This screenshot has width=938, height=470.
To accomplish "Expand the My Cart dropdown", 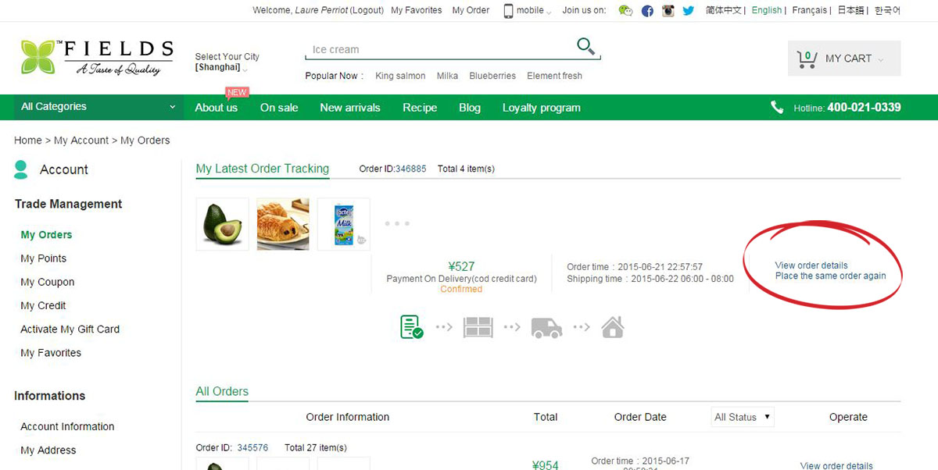I will [x=844, y=59].
